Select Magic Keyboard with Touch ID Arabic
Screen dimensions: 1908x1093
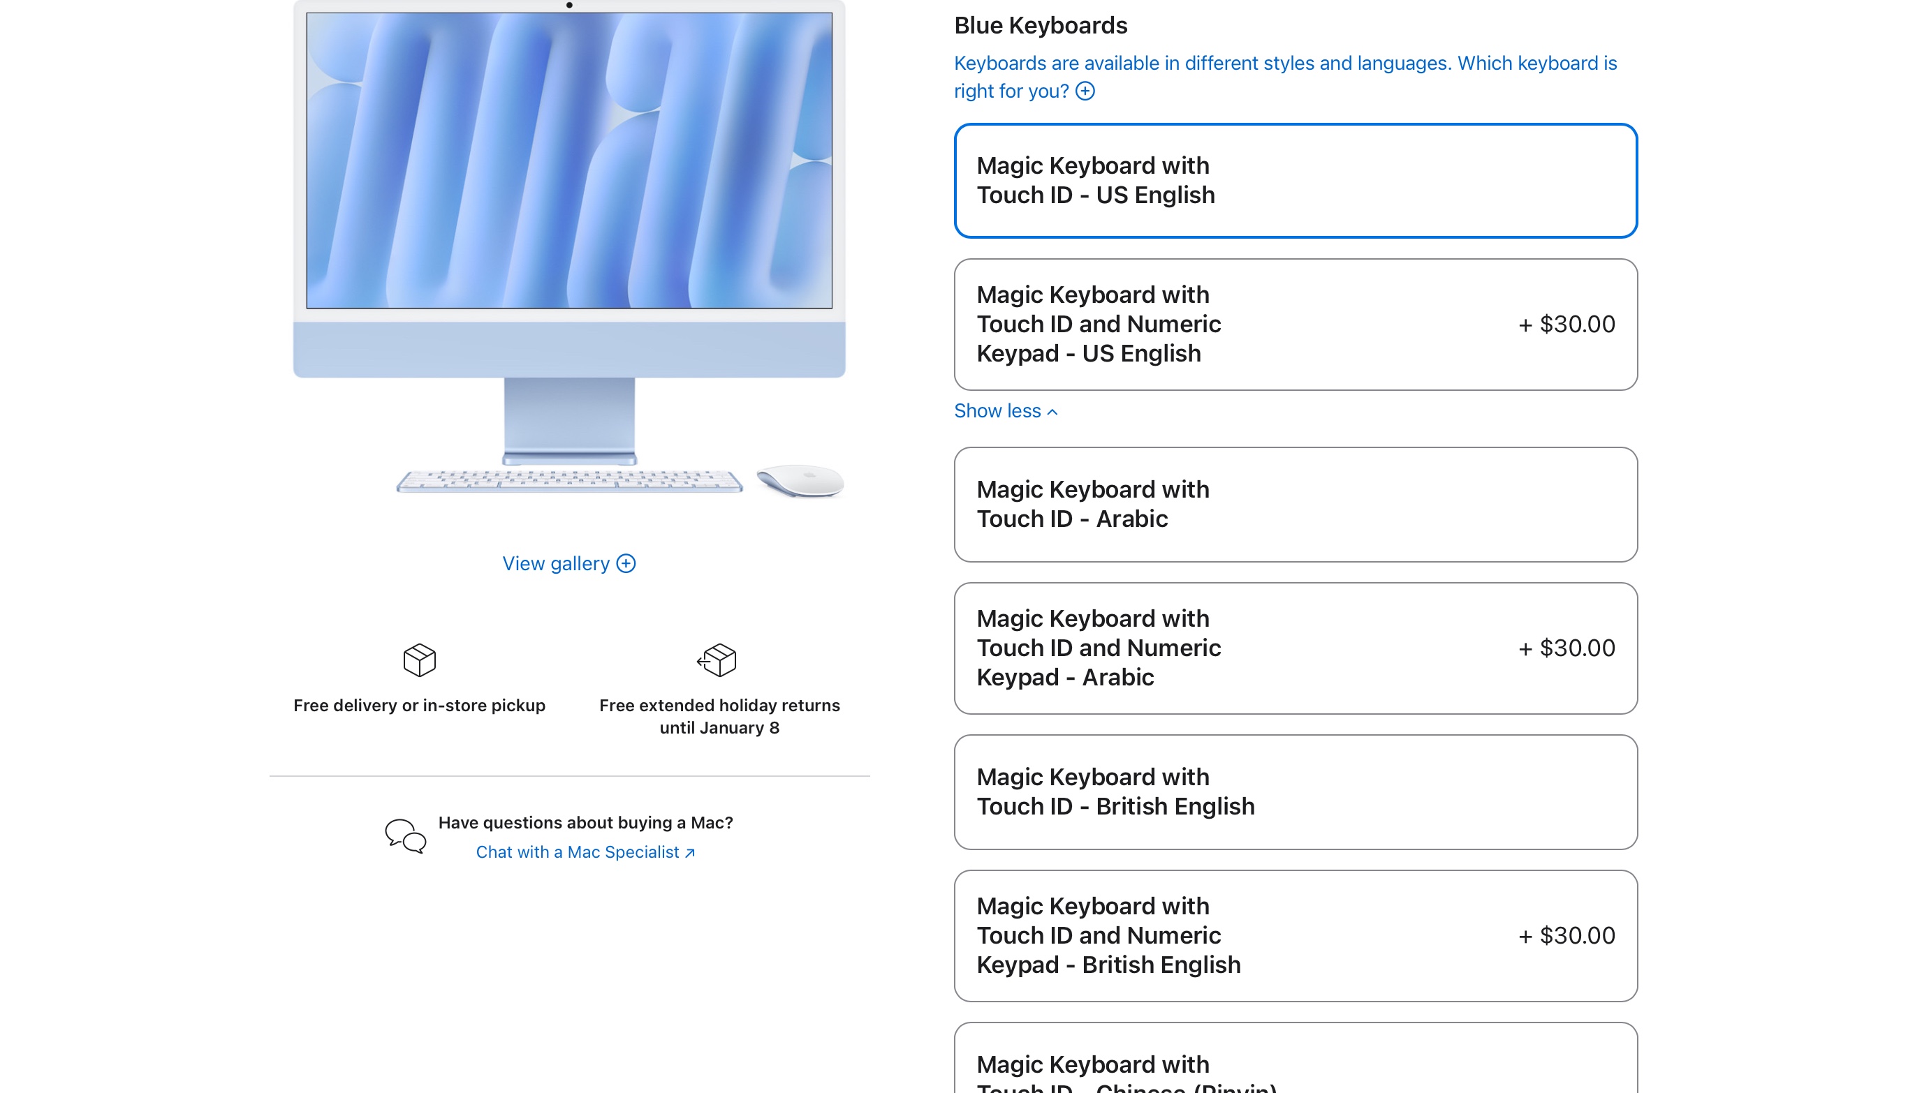click(1295, 505)
